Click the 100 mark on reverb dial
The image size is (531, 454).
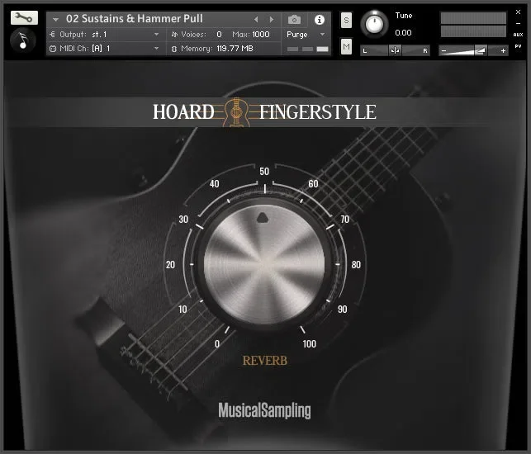click(309, 344)
